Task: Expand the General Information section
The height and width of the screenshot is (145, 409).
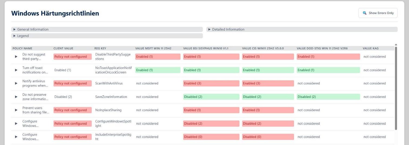Action: [x=107, y=29]
